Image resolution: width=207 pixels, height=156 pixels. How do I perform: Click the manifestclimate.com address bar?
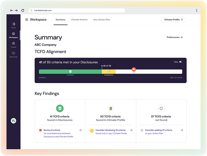pyautogui.click(x=77, y=10)
